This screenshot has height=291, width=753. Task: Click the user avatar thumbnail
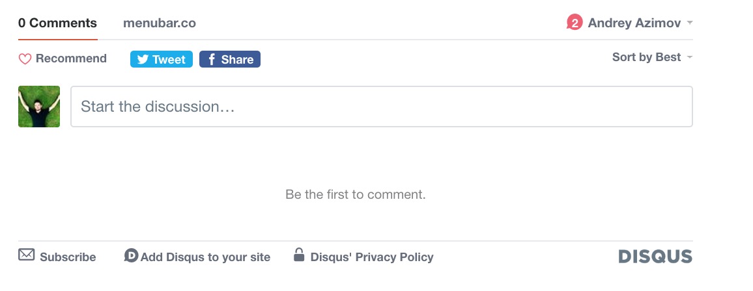[x=39, y=107]
